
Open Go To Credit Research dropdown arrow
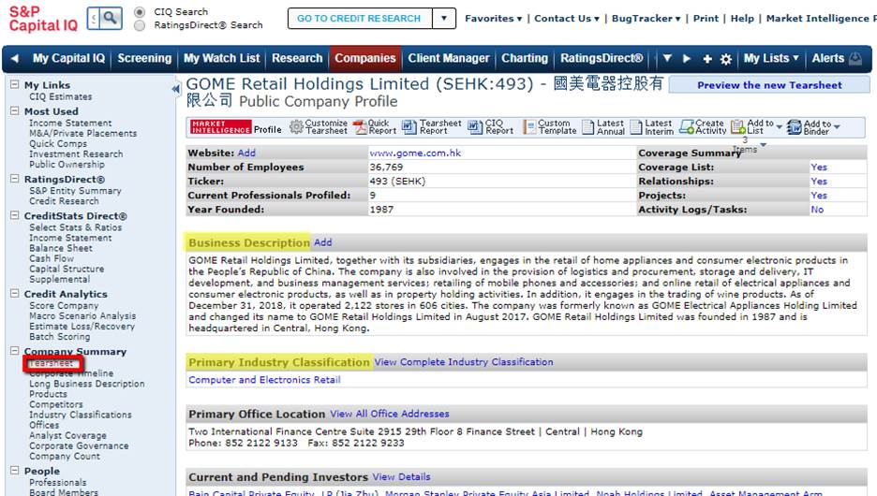click(x=444, y=19)
